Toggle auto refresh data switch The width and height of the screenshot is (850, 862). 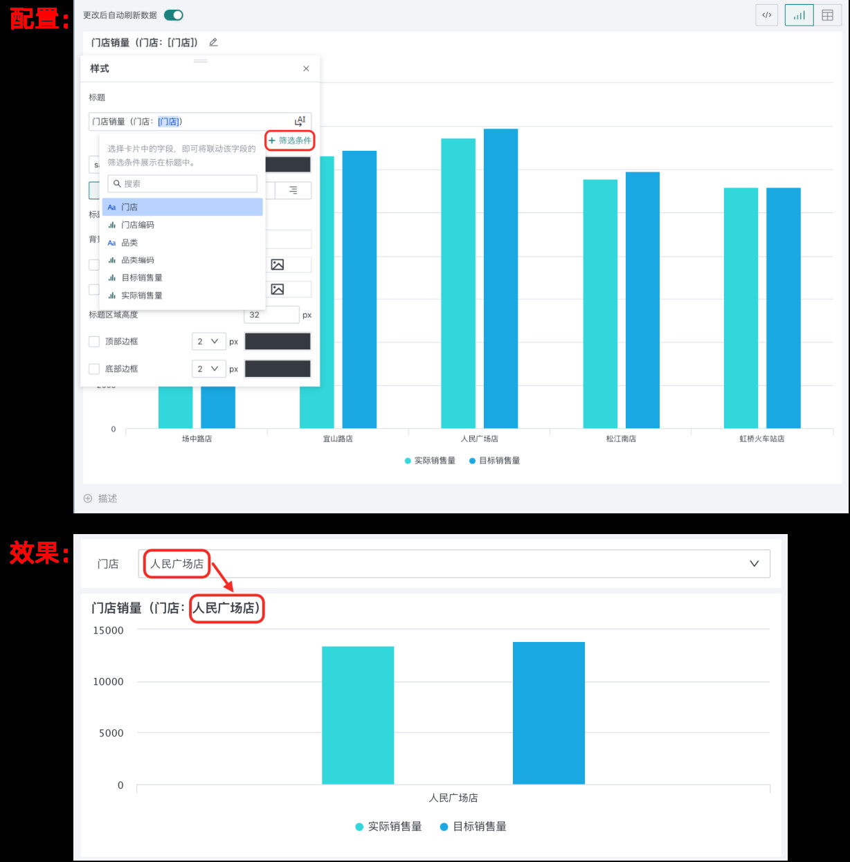click(174, 15)
